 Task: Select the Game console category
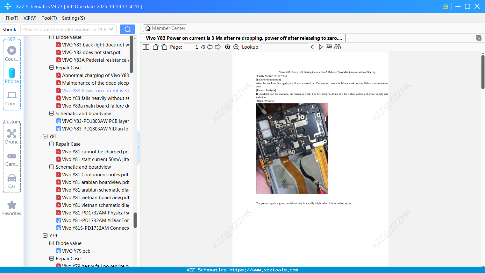coord(12,159)
